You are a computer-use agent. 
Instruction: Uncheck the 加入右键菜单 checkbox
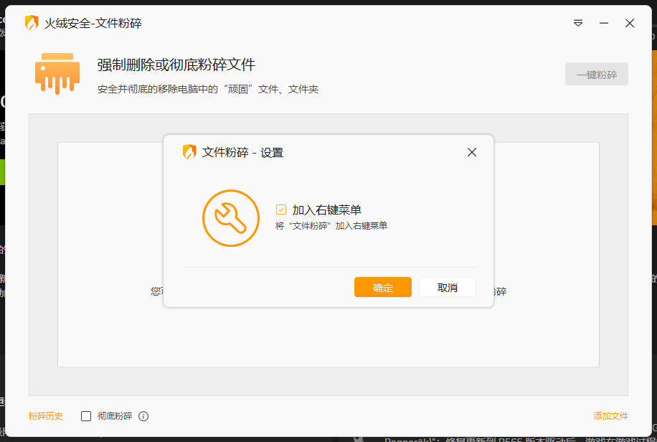(280, 210)
